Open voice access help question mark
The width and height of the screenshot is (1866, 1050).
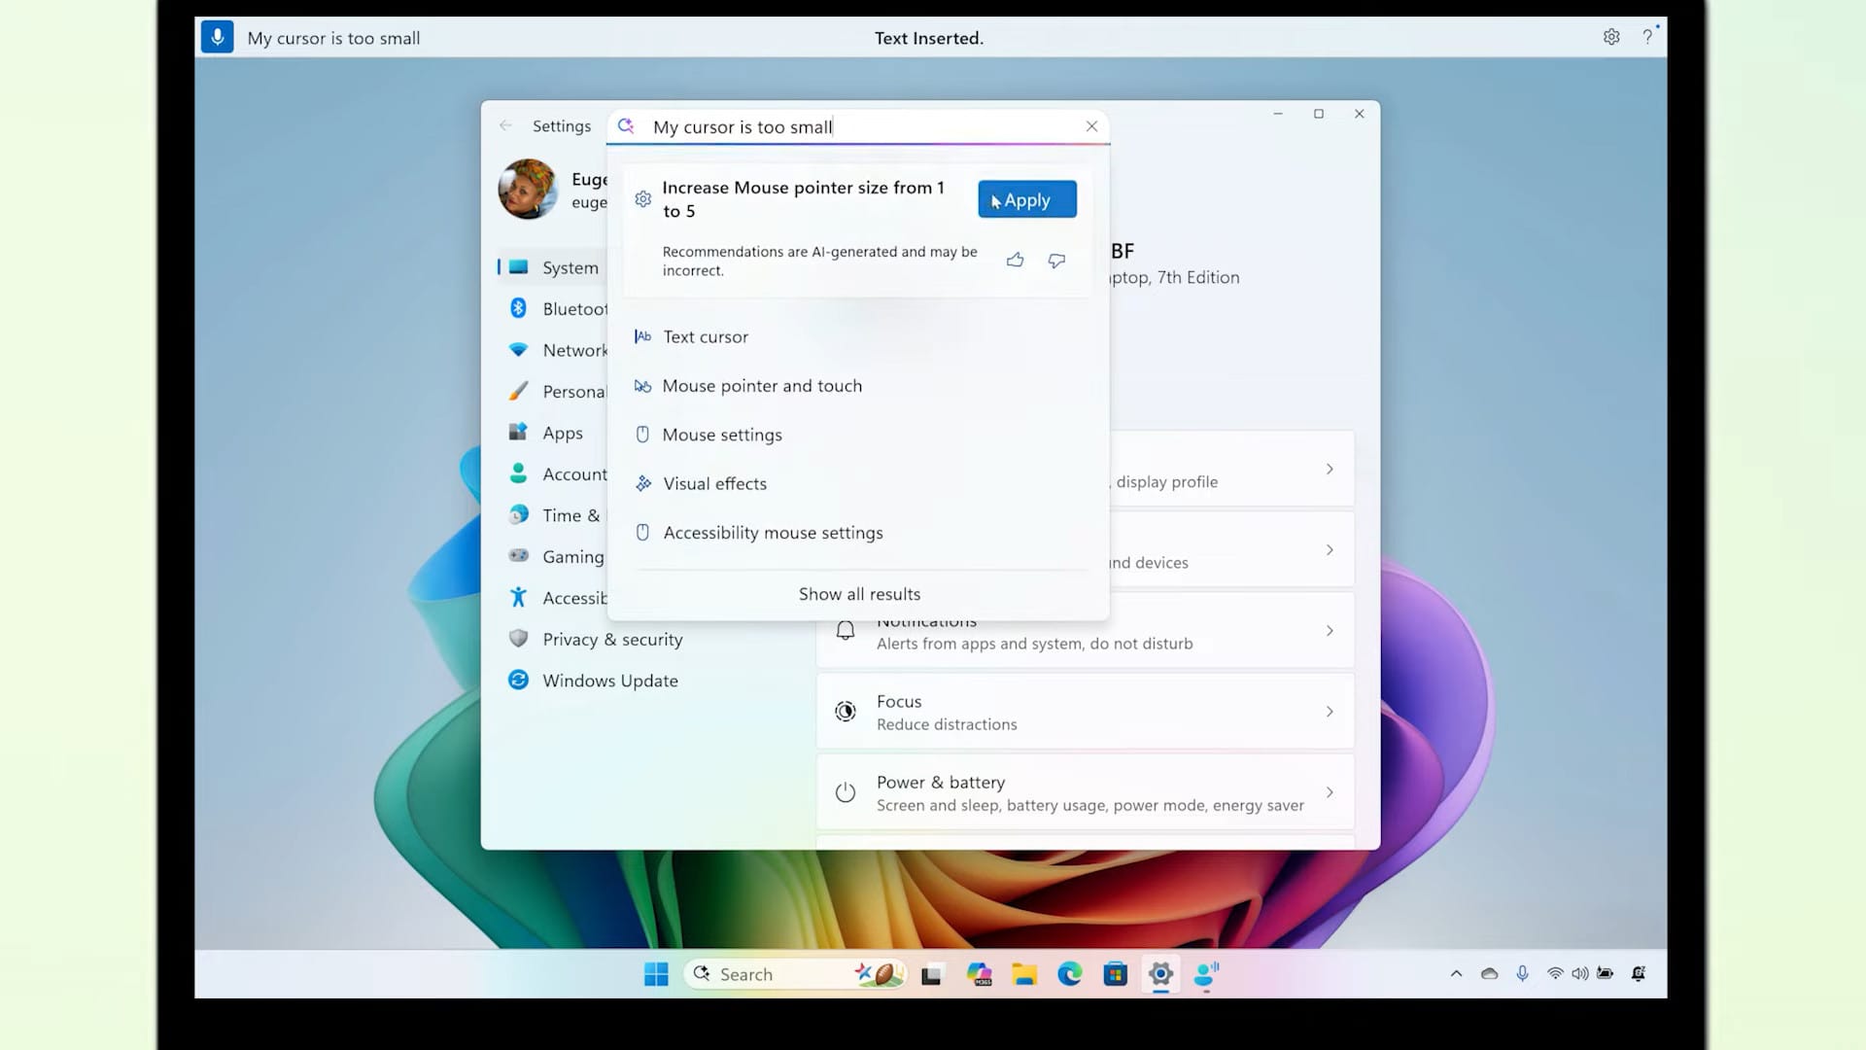(x=1647, y=37)
